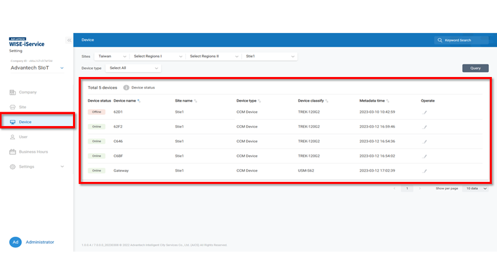The height and width of the screenshot is (279, 497).
Task: Change Show per page 10 data dropdown
Action: (475, 189)
